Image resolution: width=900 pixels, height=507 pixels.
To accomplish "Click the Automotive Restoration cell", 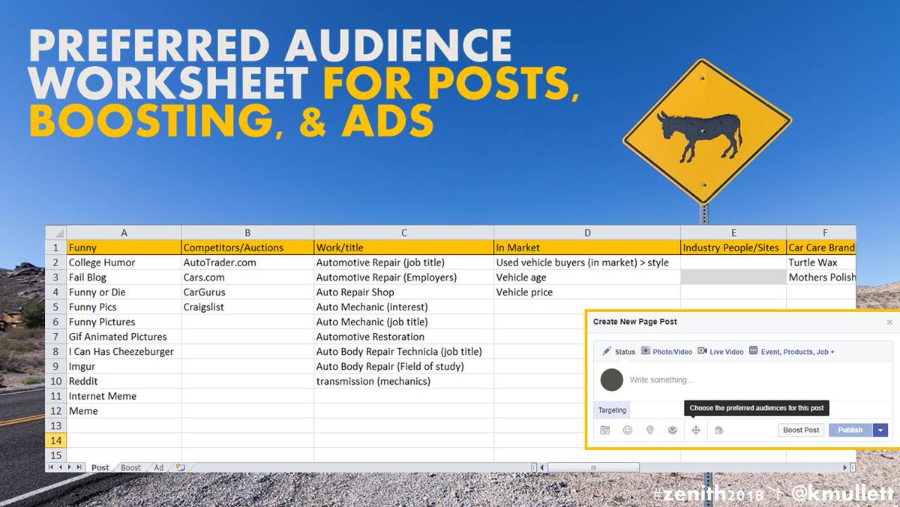I will [403, 337].
